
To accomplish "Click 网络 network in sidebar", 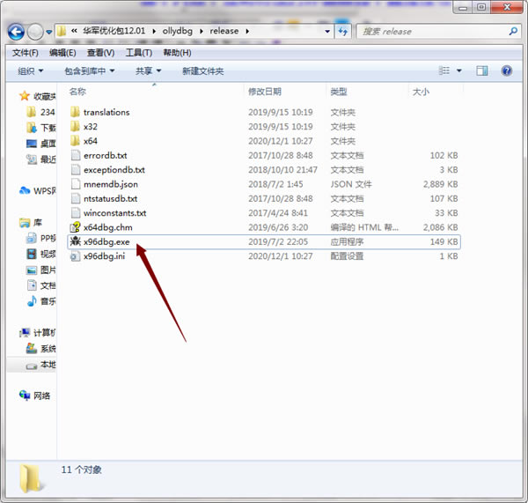I will (41, 396).
